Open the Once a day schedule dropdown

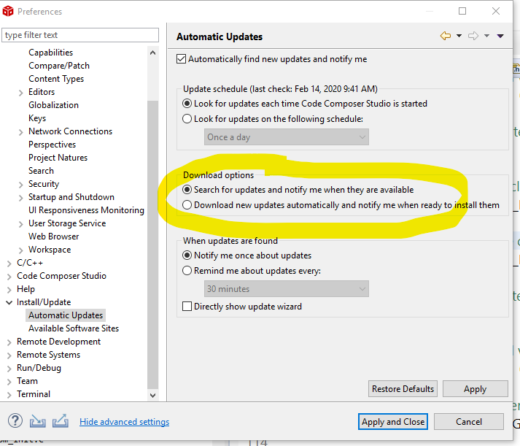pos(287,137)
